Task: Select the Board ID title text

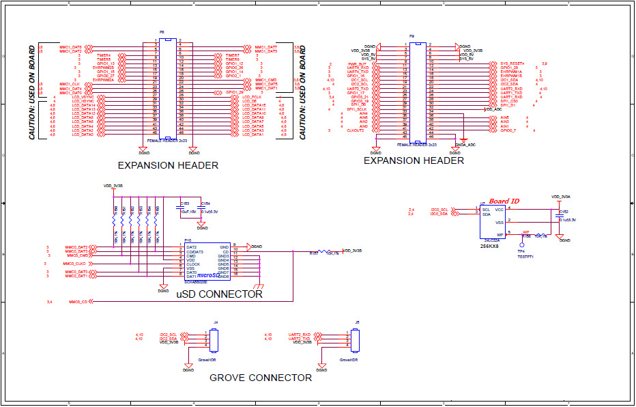Action: click(x=504, y=201)
